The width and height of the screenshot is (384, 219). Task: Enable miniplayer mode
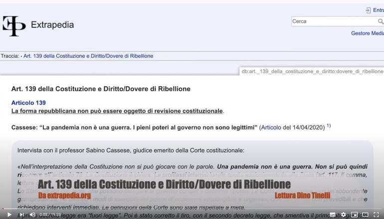point(354,215)
